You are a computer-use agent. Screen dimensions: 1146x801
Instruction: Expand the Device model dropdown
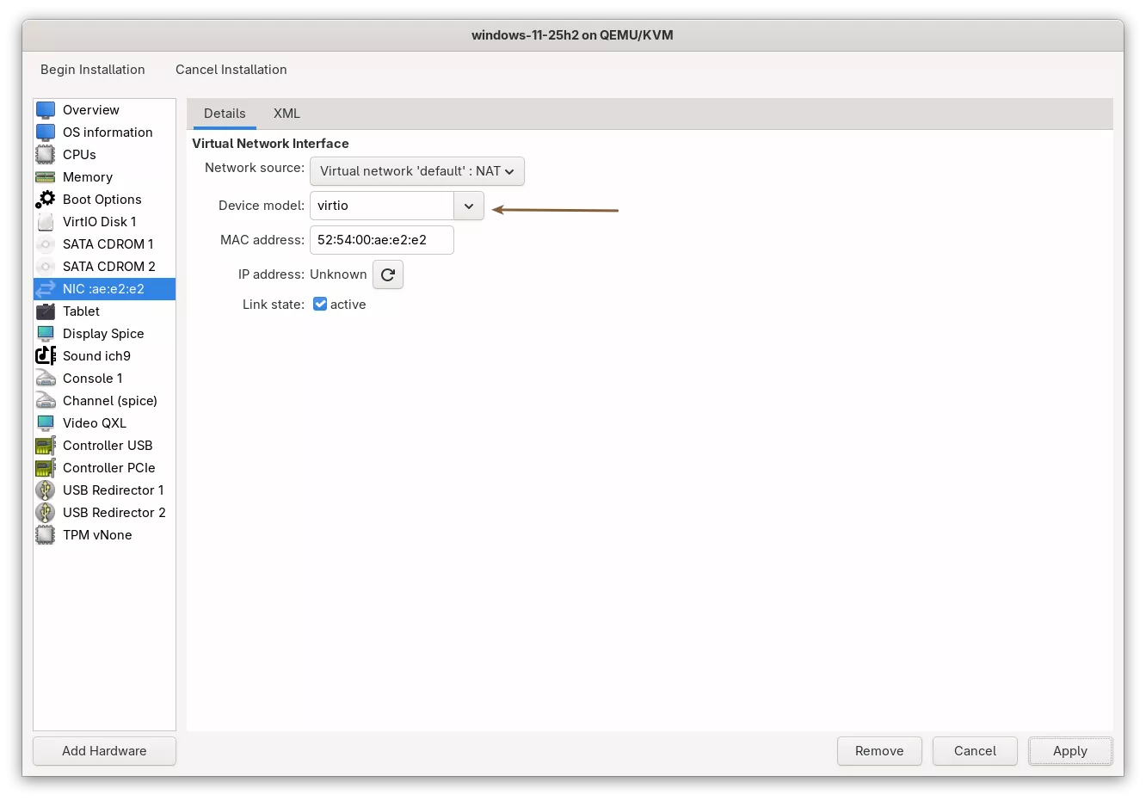468,206
